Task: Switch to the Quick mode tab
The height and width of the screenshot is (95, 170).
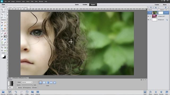Action: [x=77, y=4]
